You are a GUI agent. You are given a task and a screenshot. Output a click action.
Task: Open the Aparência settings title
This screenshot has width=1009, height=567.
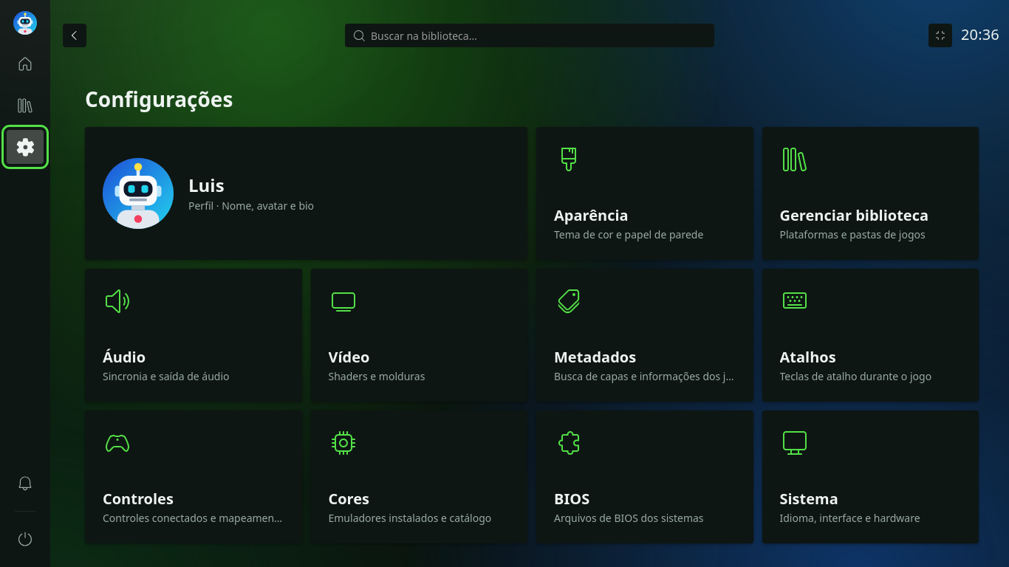591,216
